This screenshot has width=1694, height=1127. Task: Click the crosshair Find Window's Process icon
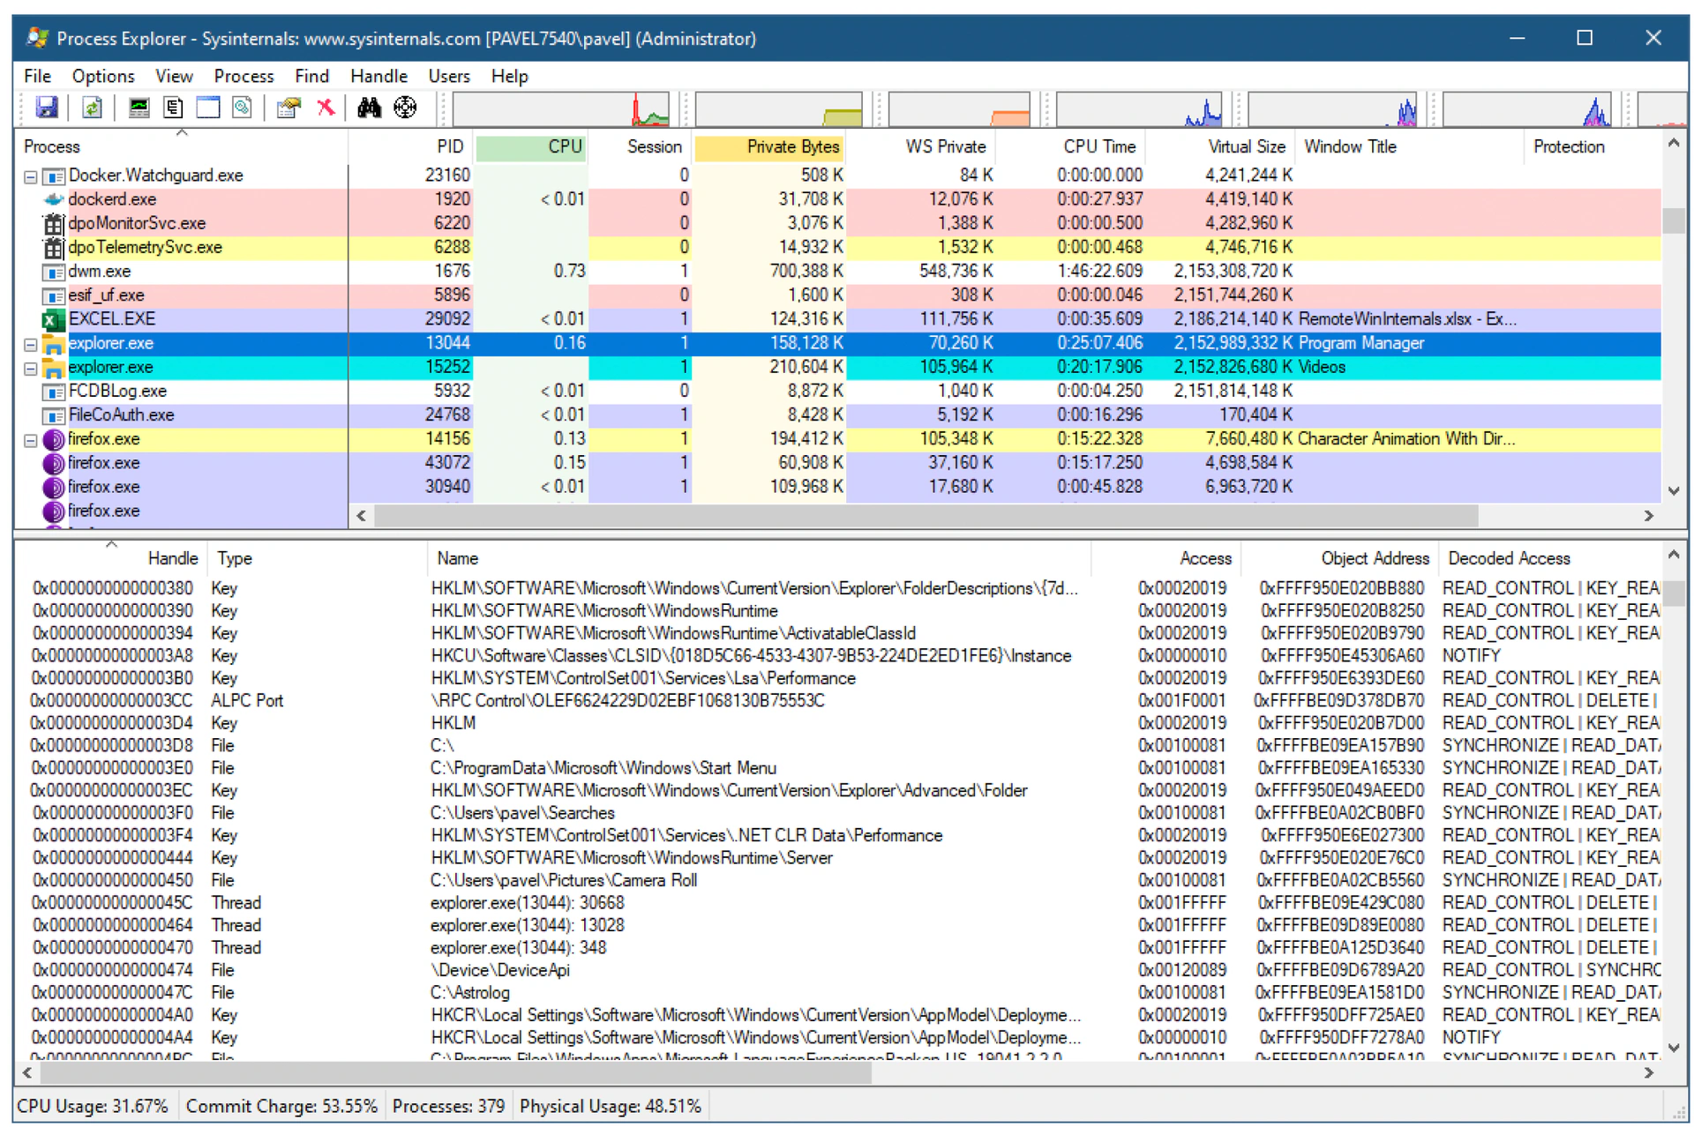pos(405,108)
